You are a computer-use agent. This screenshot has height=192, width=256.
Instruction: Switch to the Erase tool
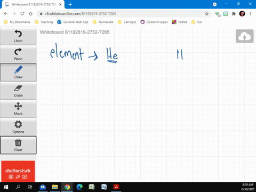(x=18, y=91)
